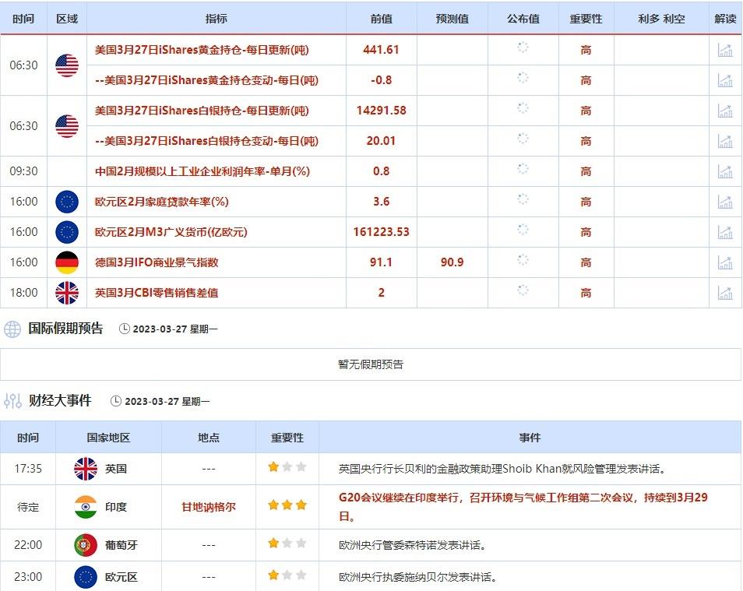Click previous value 14291.58
The image size is (743, 591).
point(381,111)
